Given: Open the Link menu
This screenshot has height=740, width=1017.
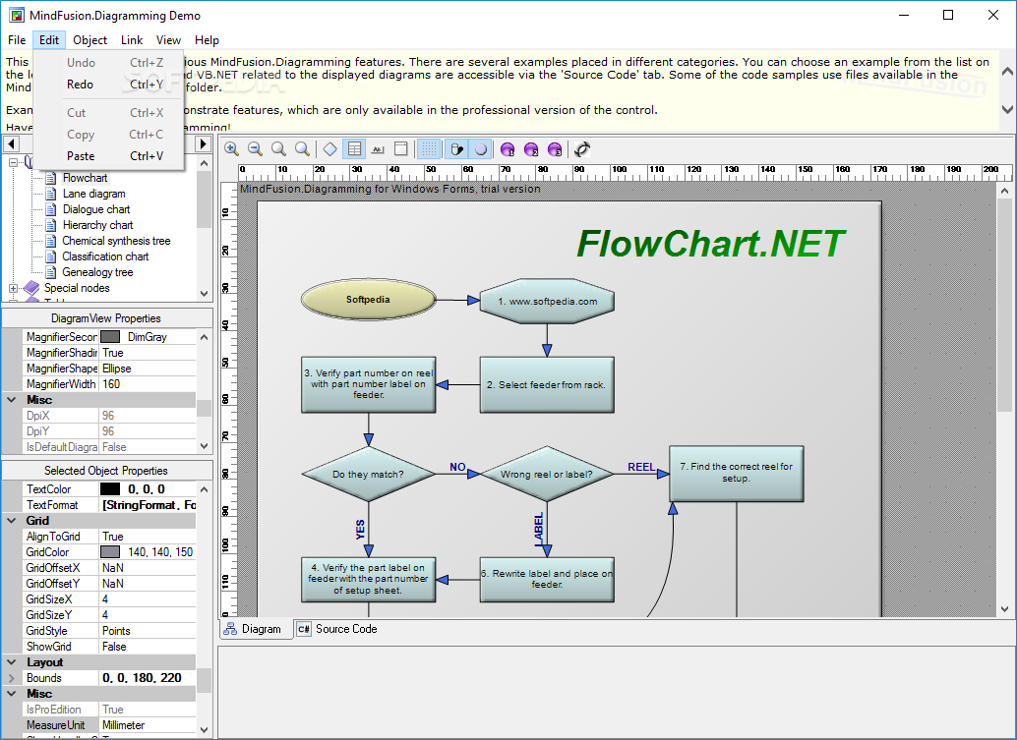Looking at the screenshot, I should click(132, 40).
